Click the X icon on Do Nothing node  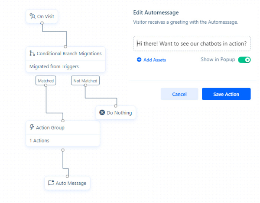tap(102, 113)
